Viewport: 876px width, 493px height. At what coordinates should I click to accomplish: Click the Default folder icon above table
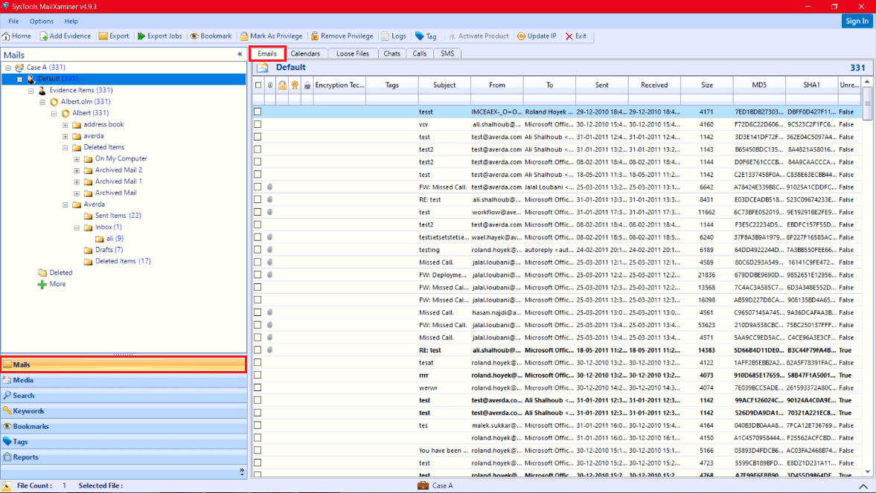263,68
